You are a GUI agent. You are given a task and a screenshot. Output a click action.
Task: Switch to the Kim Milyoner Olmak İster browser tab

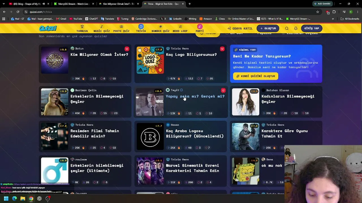119,4
